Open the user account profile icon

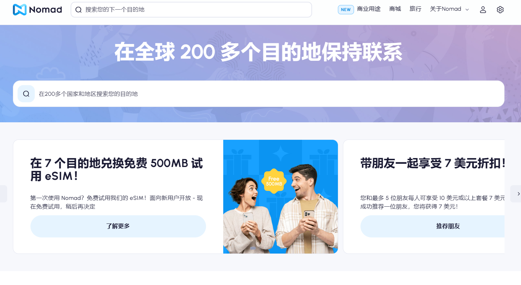pyautogui.click(x=483, y=10)
